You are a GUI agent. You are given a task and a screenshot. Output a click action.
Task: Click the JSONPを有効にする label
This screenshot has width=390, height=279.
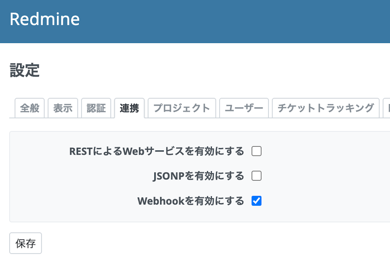point(199,176)
